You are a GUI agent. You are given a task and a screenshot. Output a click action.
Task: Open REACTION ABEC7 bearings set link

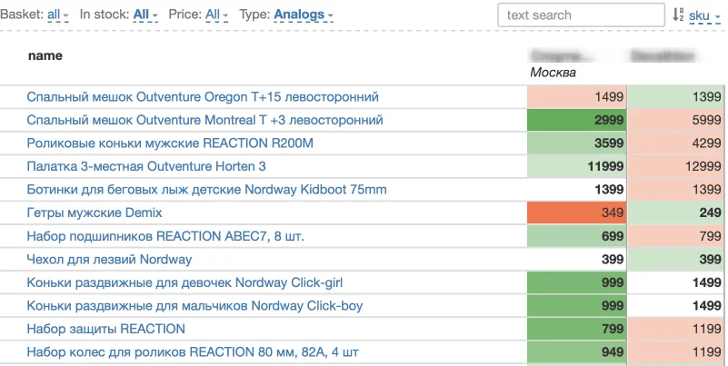[x=165, y=236]
